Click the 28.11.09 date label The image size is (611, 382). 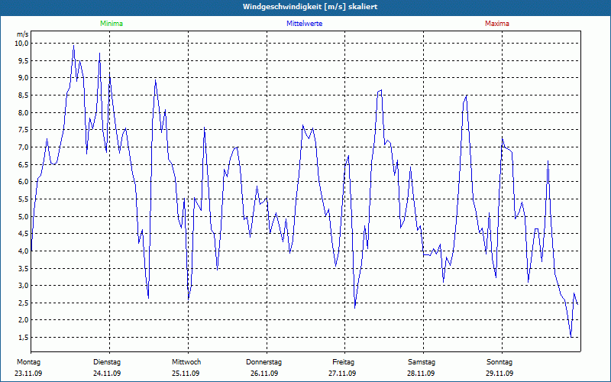[x=421, y=374]
